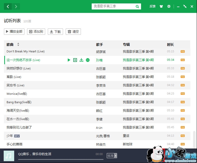Download the highlighted song via row icon
197x163 pixels.
pyautogui.click(x=81, y=60)
